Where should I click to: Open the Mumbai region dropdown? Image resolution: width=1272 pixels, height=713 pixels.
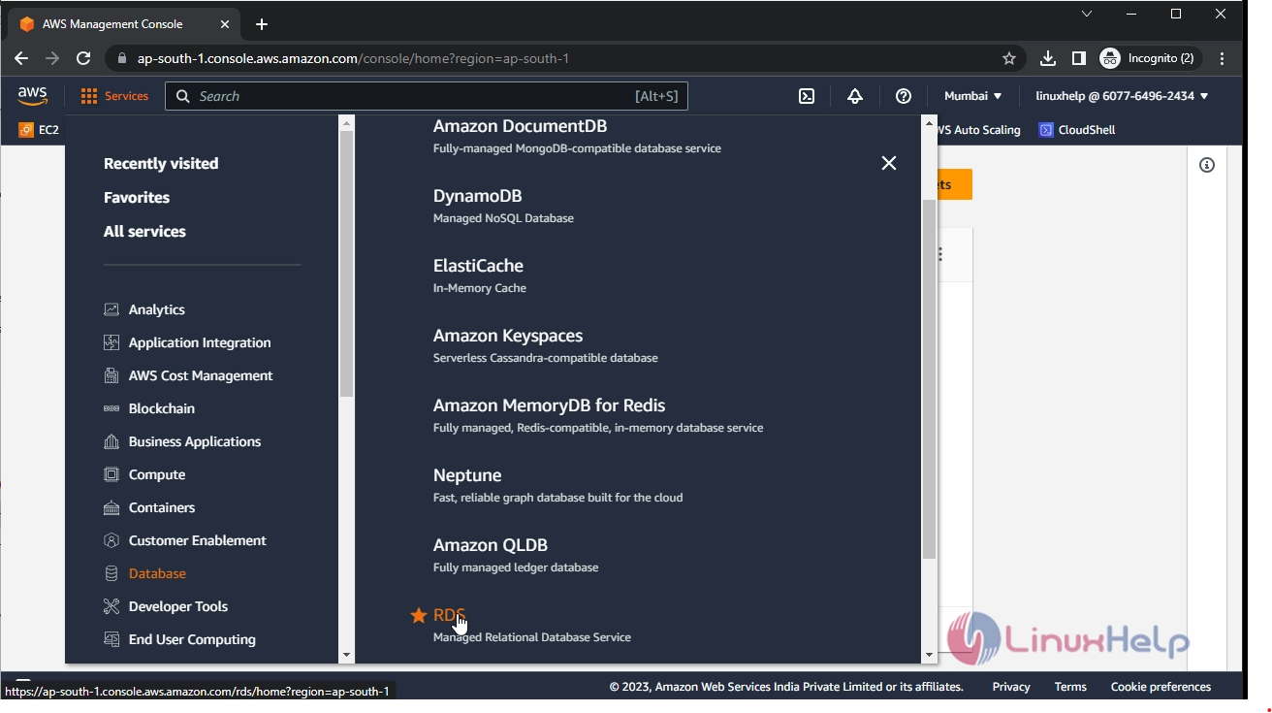coord(973,96)
